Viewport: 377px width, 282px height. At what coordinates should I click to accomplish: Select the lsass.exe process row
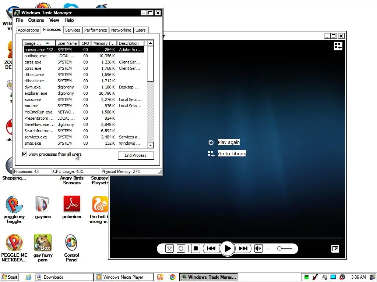click(x=84, y=100)
